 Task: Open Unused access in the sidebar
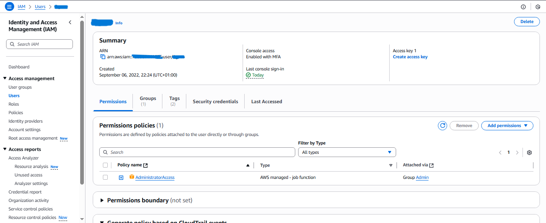point(28,175)
